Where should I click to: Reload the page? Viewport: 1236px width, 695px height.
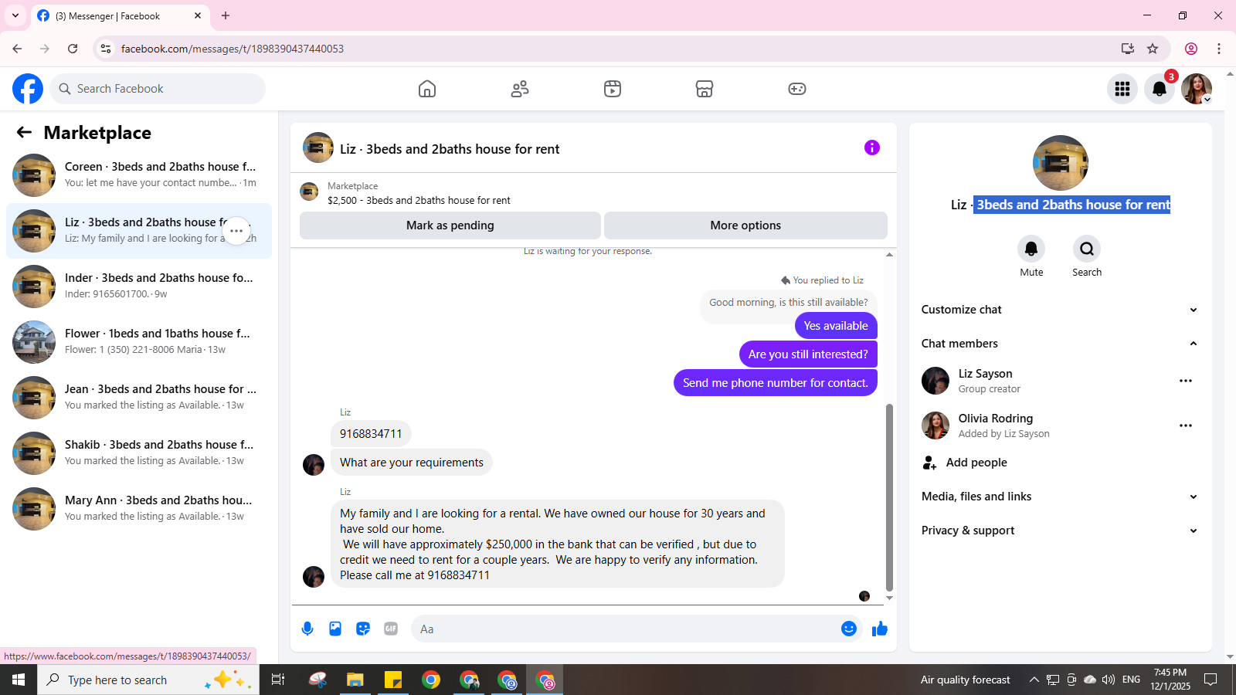point(73,49)
